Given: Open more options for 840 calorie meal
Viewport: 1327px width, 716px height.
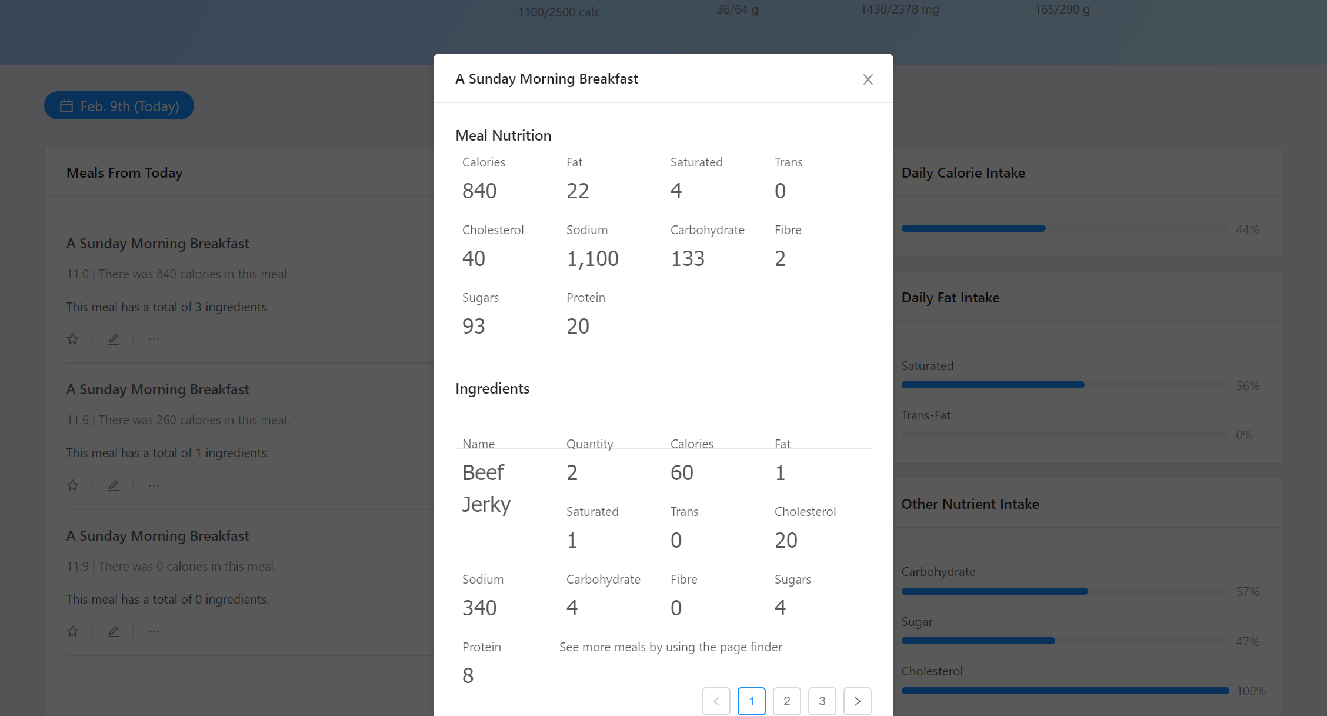Looking at the screenshot, I should point(154,339).
